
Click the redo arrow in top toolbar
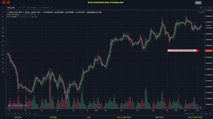click(55, 8)
